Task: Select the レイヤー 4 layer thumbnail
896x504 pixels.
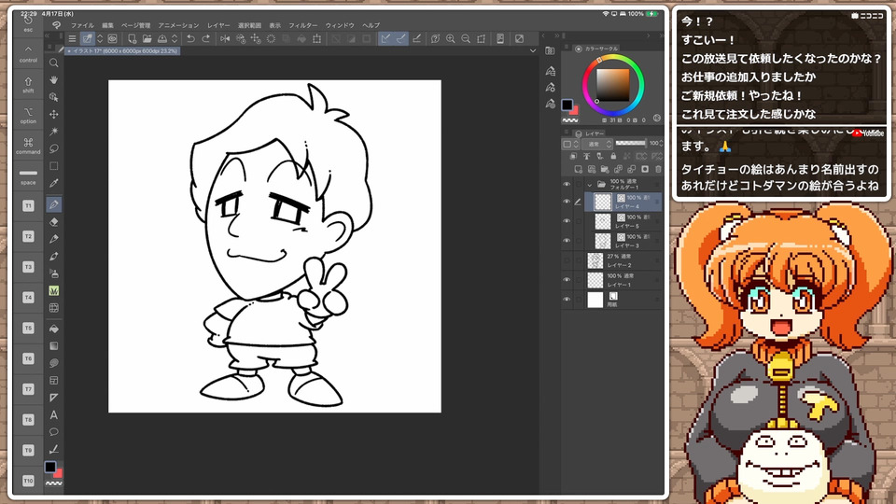Action: point(603,202)
